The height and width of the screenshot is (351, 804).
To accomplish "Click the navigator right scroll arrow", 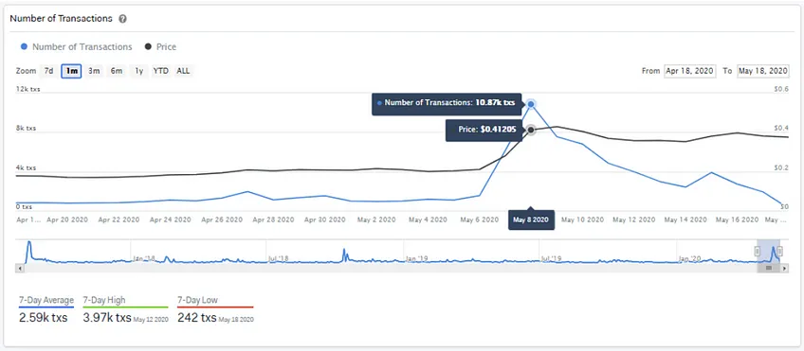I will [x=785, y=268].
